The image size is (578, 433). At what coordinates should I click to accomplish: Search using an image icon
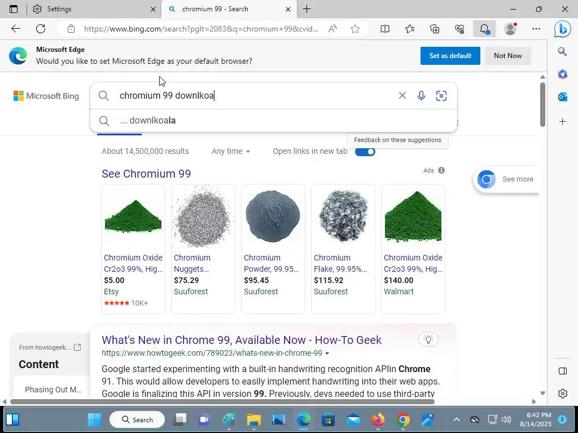coord(441,96)
